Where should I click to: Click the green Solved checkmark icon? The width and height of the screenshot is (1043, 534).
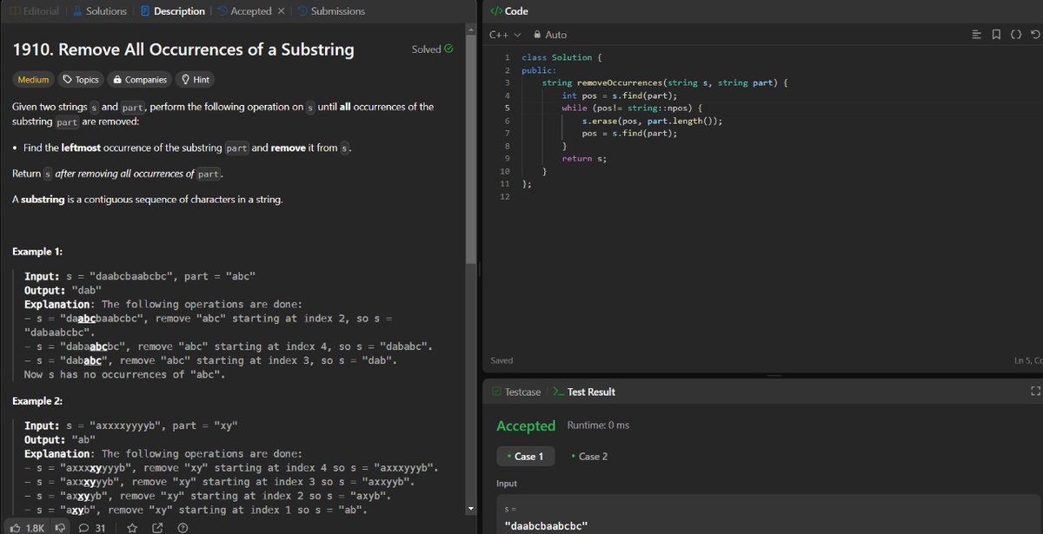448,49
